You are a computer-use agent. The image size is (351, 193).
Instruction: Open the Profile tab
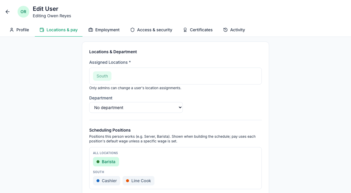19,30
